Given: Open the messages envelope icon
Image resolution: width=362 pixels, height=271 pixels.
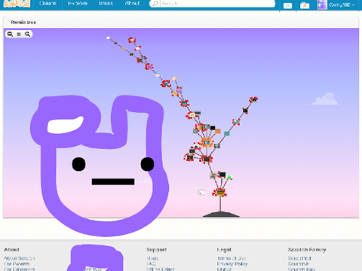Looking at the screenshot, I should click(287, 5).
